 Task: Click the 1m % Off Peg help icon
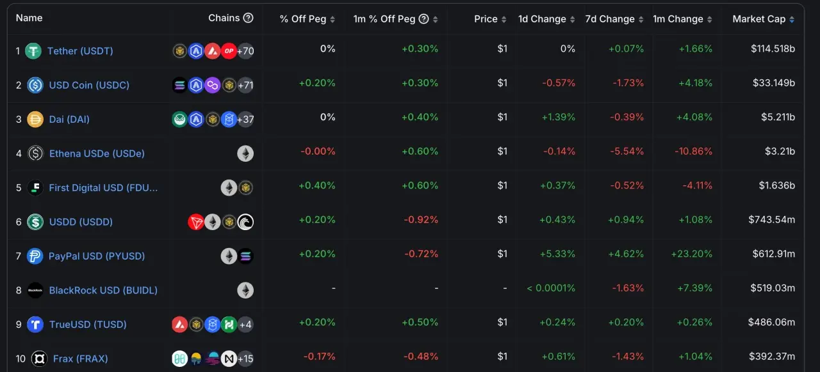pyautogui.click(x=423, y=19)
